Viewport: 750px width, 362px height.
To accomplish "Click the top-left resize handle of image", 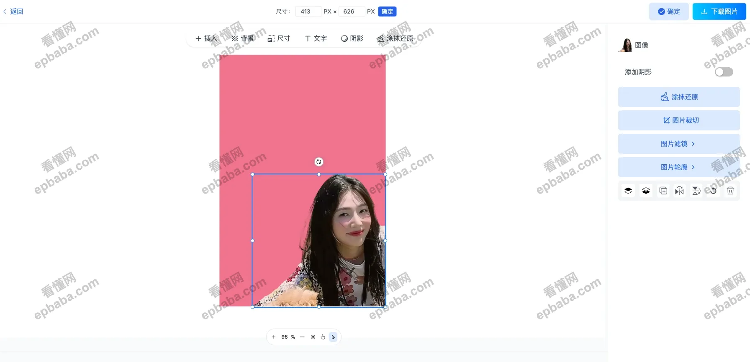I will coord(252,174).
